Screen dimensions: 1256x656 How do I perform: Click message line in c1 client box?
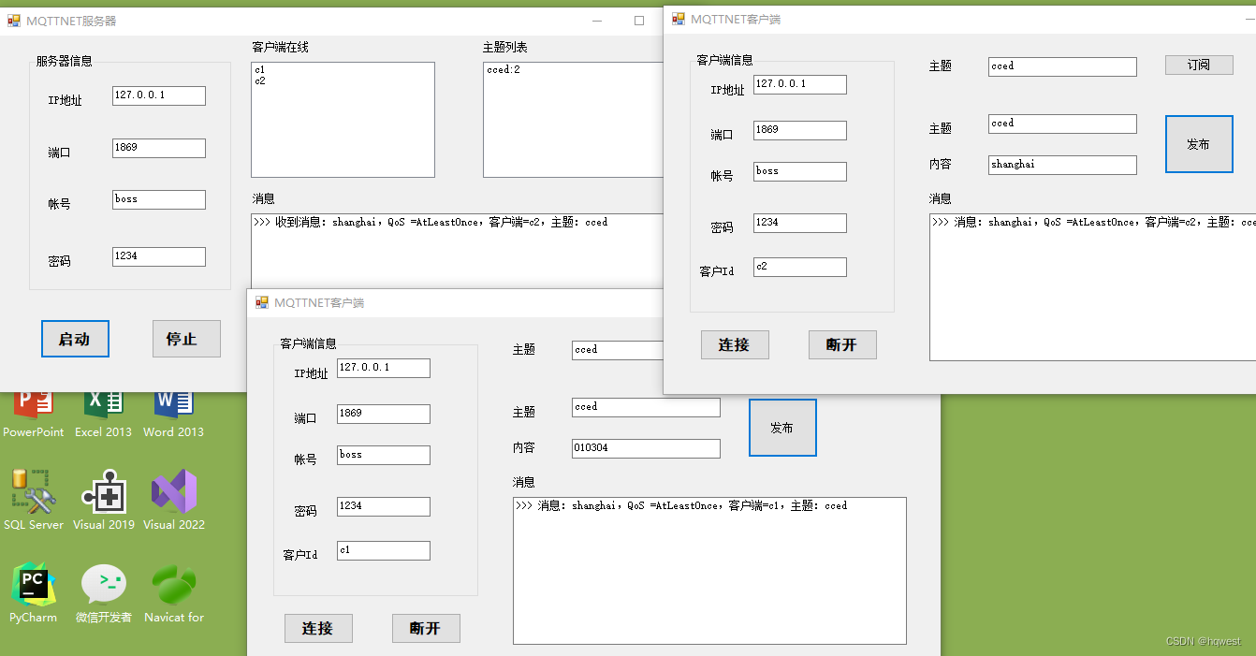click(x=681, y=506)
